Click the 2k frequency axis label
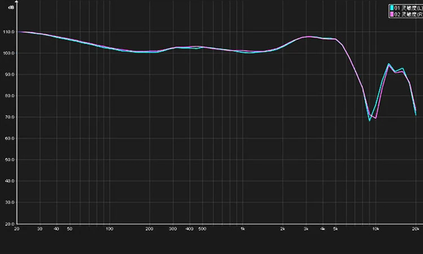 283,229
